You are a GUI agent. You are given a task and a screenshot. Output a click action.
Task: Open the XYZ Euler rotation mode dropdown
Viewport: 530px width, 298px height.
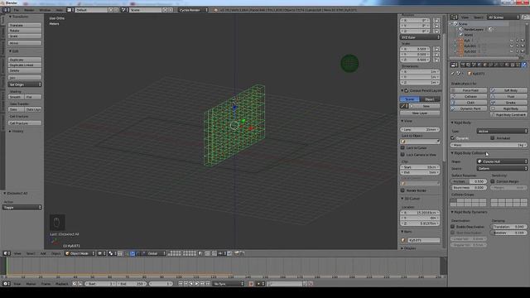click(420, 37)
